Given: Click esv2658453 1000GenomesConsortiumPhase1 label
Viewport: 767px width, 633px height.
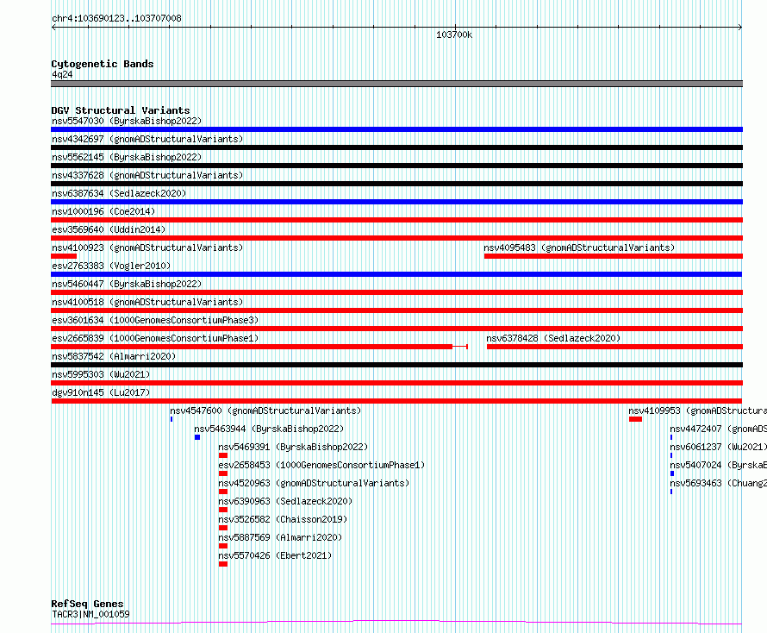Looking at the screenshot, I should pos(321,465).
